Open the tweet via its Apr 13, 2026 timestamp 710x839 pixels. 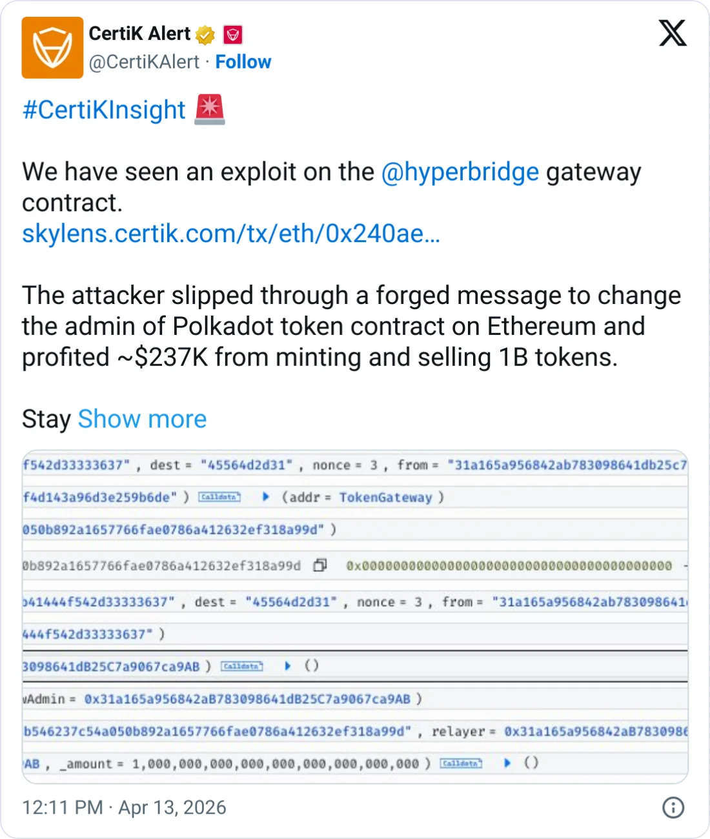[123, 807]
